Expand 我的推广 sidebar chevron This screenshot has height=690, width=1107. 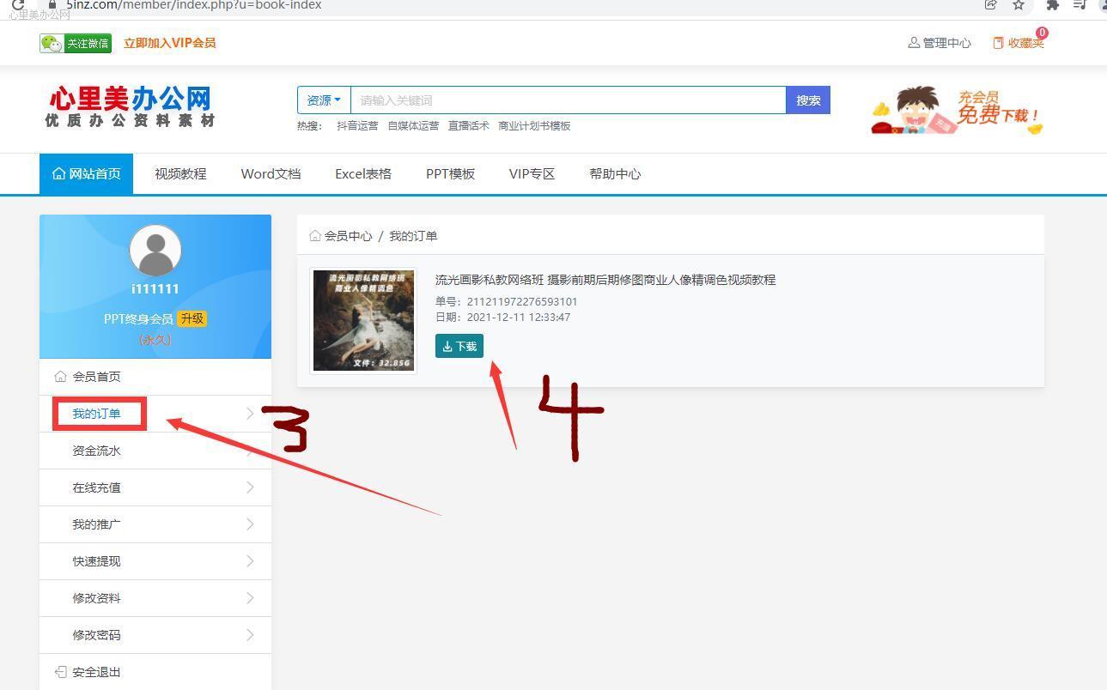pos(250,524)
